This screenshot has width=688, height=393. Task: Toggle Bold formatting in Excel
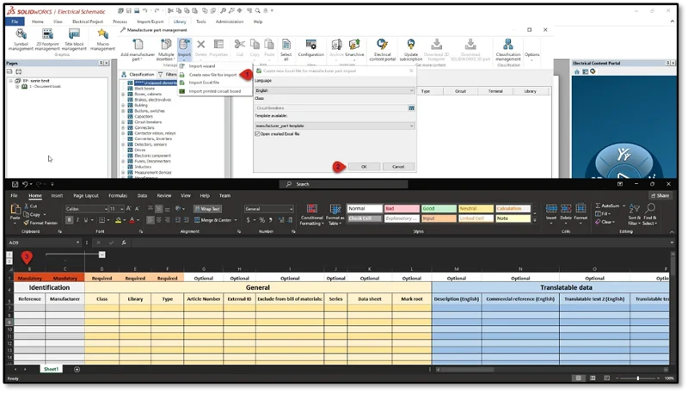tap(69, 220)
